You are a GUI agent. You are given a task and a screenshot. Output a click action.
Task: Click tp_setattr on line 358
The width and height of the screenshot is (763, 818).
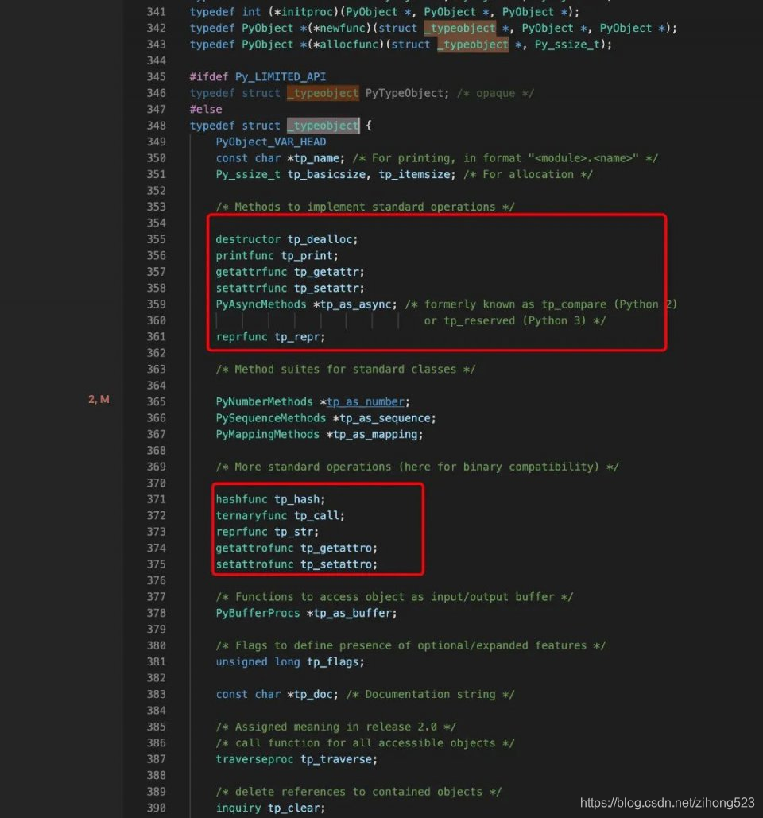tap(327, 288)
